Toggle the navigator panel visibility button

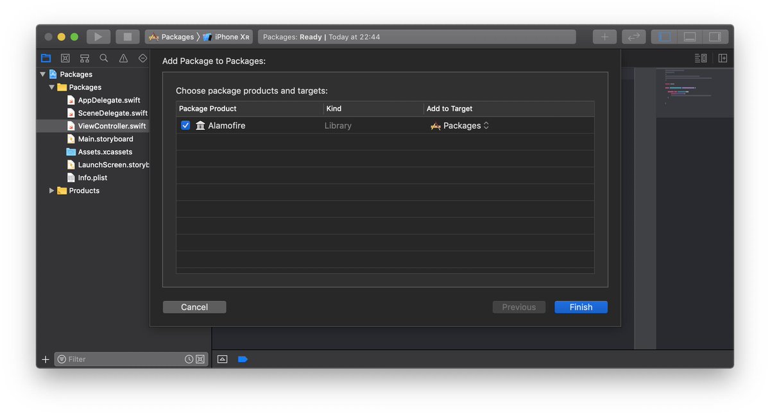[665, 37]
